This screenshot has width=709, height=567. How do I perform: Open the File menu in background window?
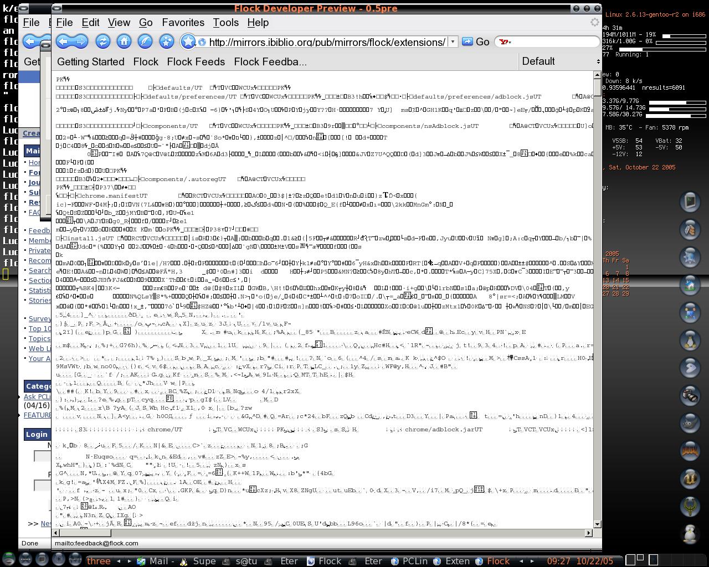pos(31,23)
